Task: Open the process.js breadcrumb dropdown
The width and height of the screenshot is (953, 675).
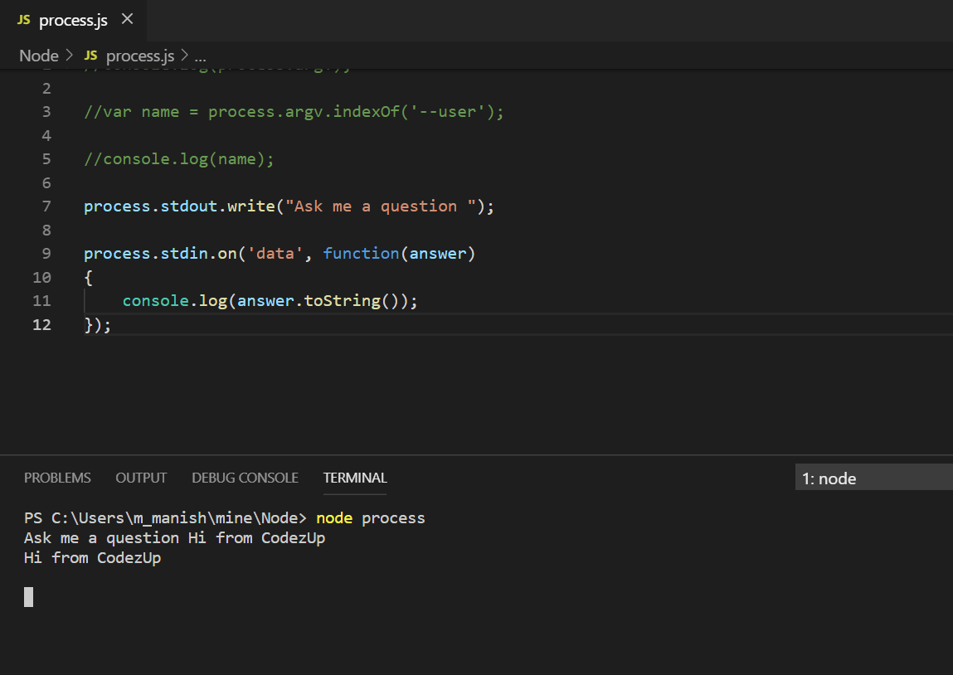Action: click(139, 55)
